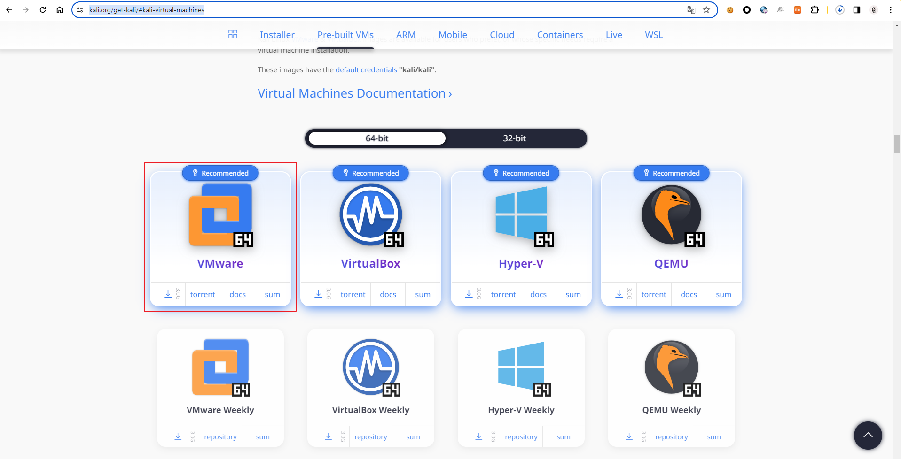Download the VMware Weekly image
Screen dimensions: 901x459
(x=178, y=437)
